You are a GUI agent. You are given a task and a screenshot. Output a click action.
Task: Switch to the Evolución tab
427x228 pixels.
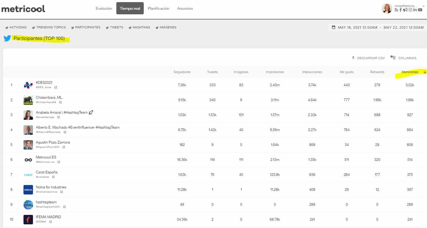click(104, 9)
